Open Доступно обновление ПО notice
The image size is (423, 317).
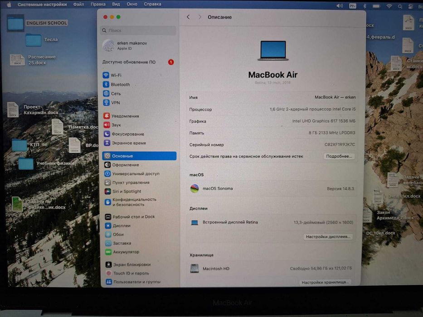point(138,62)
